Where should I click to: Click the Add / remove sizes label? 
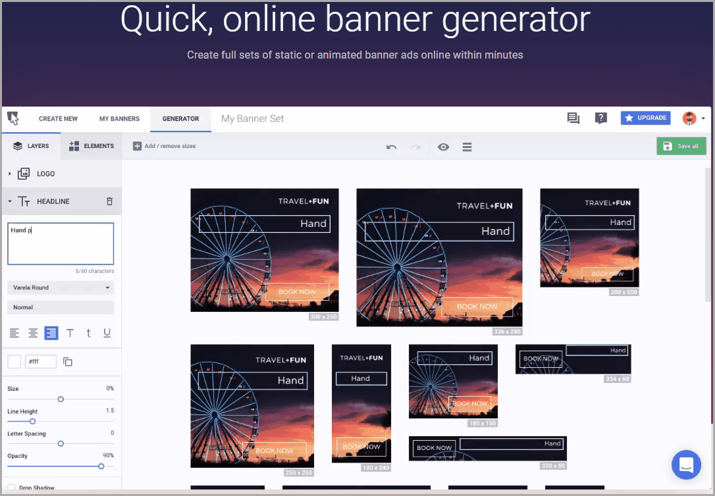(170, 146)
